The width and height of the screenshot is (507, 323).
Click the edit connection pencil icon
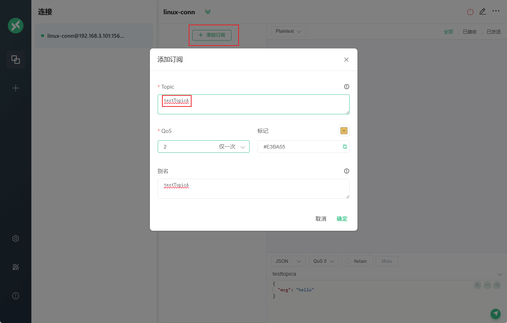(x=482, y=12)
